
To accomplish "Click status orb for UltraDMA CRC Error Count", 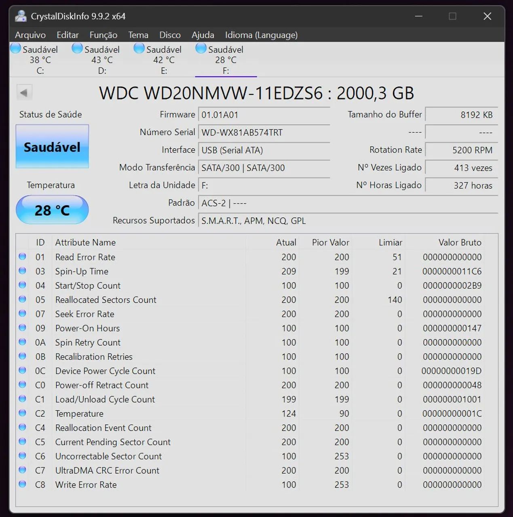I will point(22,470).
